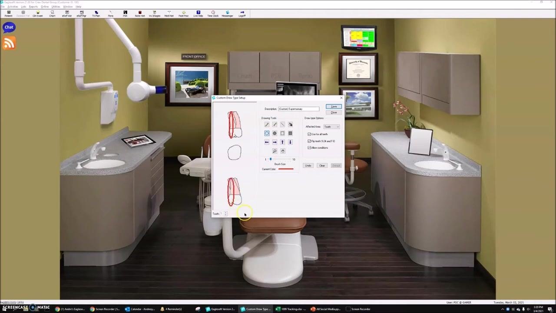The width and height of the screenshot is (556, 313).
Task: Expand the Affected Area dropdown
Action: (x=331, y=127)
